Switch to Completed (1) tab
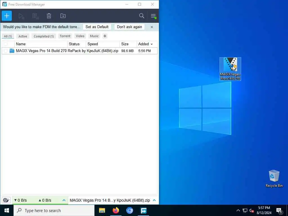 (x=44, y=36)
